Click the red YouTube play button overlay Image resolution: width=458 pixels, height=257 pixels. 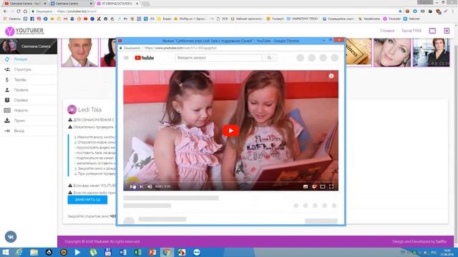point(230,131)
